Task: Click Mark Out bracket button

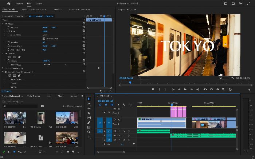Action: (x=165, y=90)
